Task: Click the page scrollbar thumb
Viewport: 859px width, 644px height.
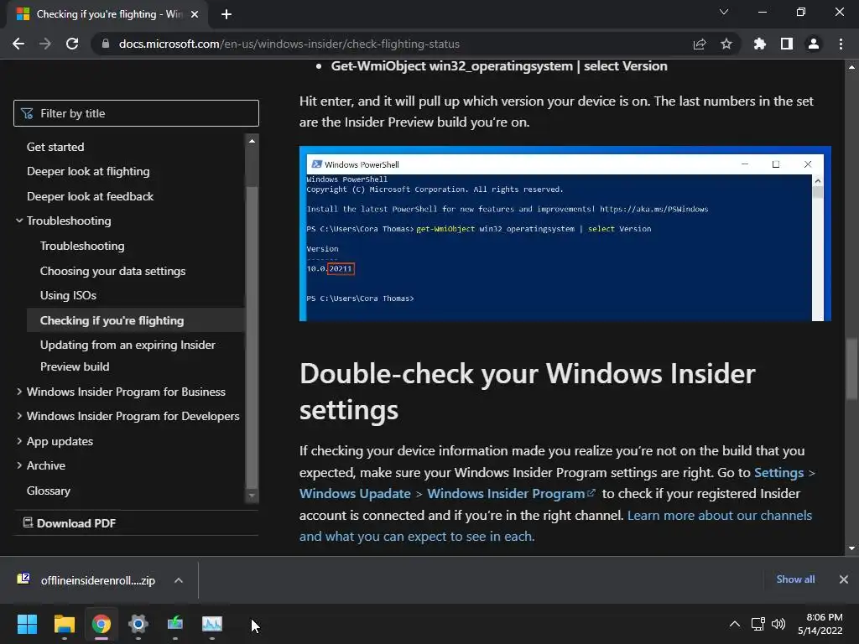Action: click(x=851, y=370)
